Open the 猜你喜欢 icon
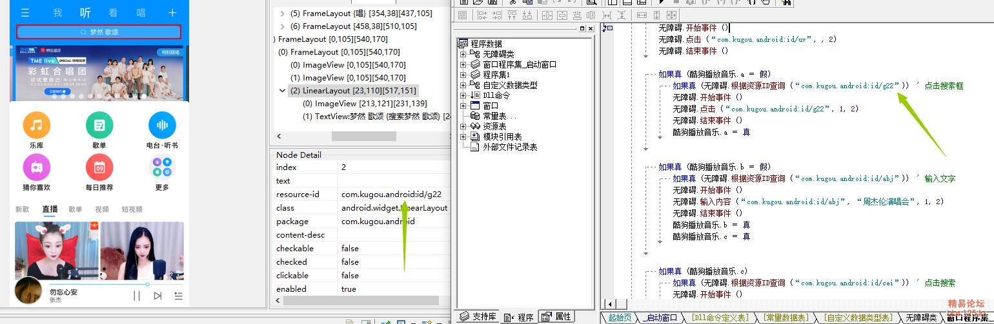 pyautogui.click(x=36, y=167)
